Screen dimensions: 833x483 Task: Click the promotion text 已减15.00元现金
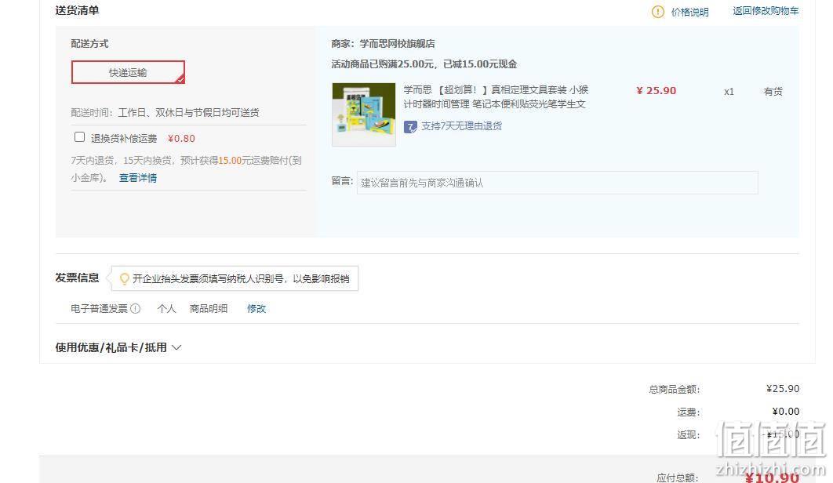click(480, 64)
